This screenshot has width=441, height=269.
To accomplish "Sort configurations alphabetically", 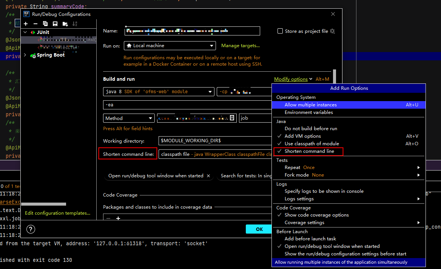I will click(x=75, y=23).
